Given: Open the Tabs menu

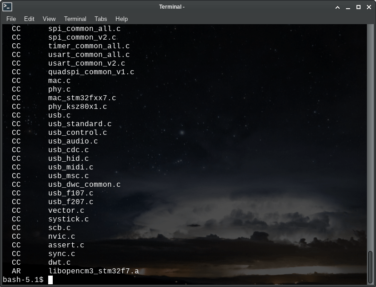Looking at the screenshot, I should point(101,19).
